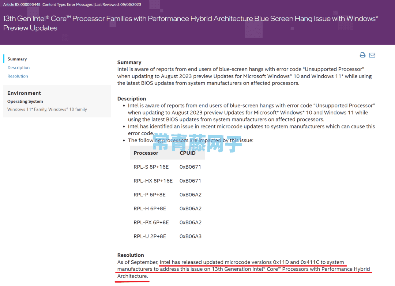Click the Processor column header
The height and width of the screenshot is (286, 395).
pos(146,153)
